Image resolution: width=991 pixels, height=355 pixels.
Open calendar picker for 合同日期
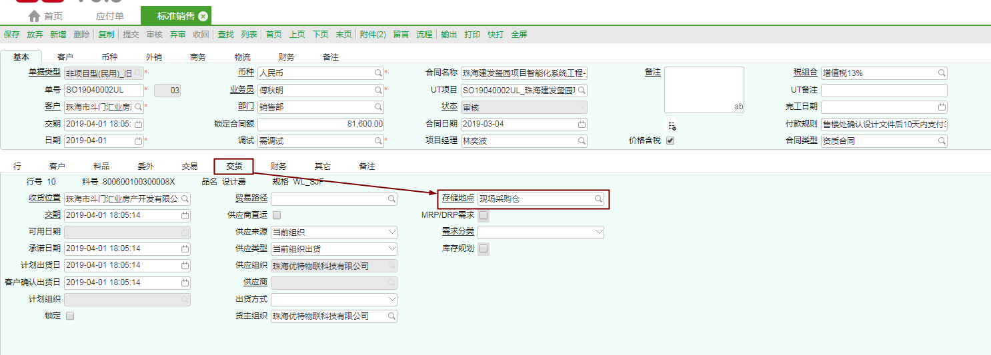click(582, 124)
